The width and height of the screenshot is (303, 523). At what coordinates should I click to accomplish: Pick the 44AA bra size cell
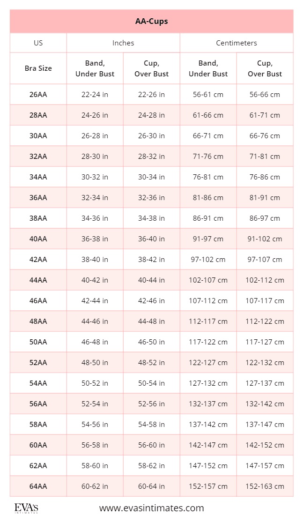[38, 280]
